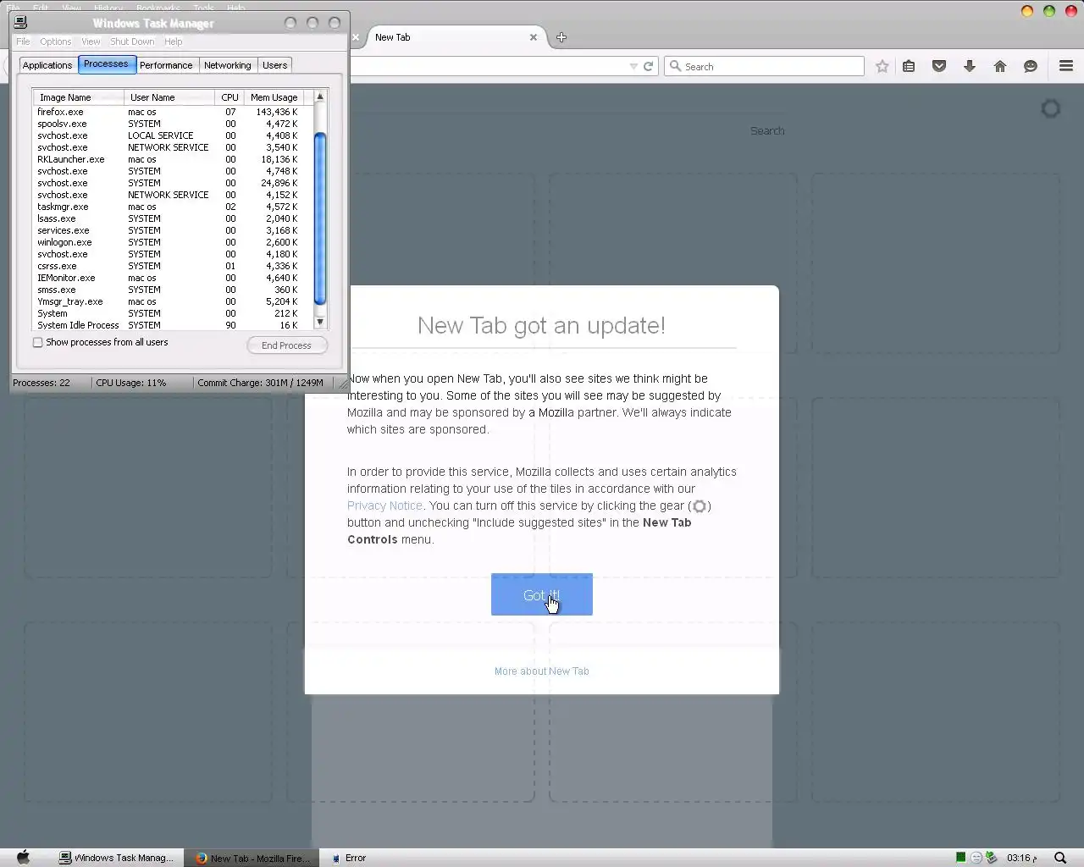
Task: Select the smss.exe process row
Action: pyautogui.click(x=168, y=290)
